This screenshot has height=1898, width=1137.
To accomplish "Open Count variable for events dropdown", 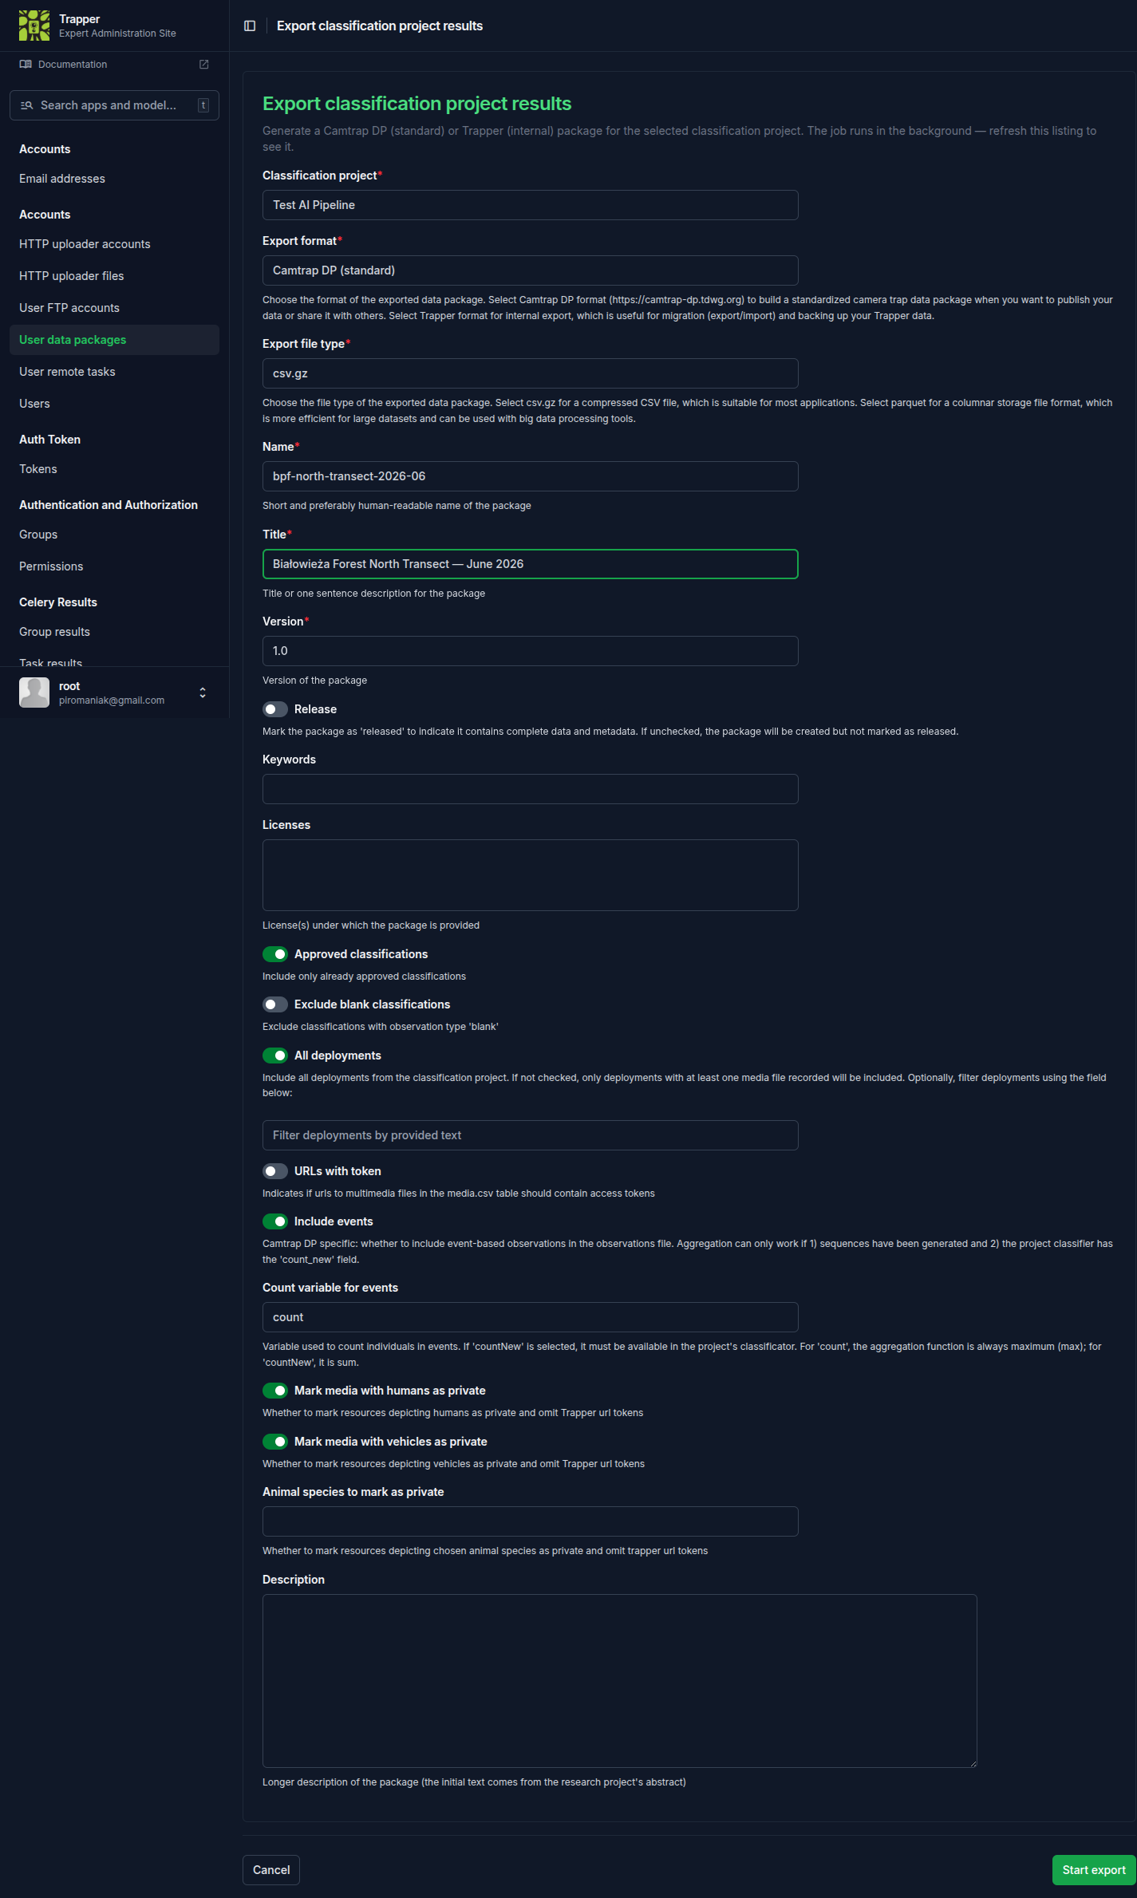I will (531, 1317).
